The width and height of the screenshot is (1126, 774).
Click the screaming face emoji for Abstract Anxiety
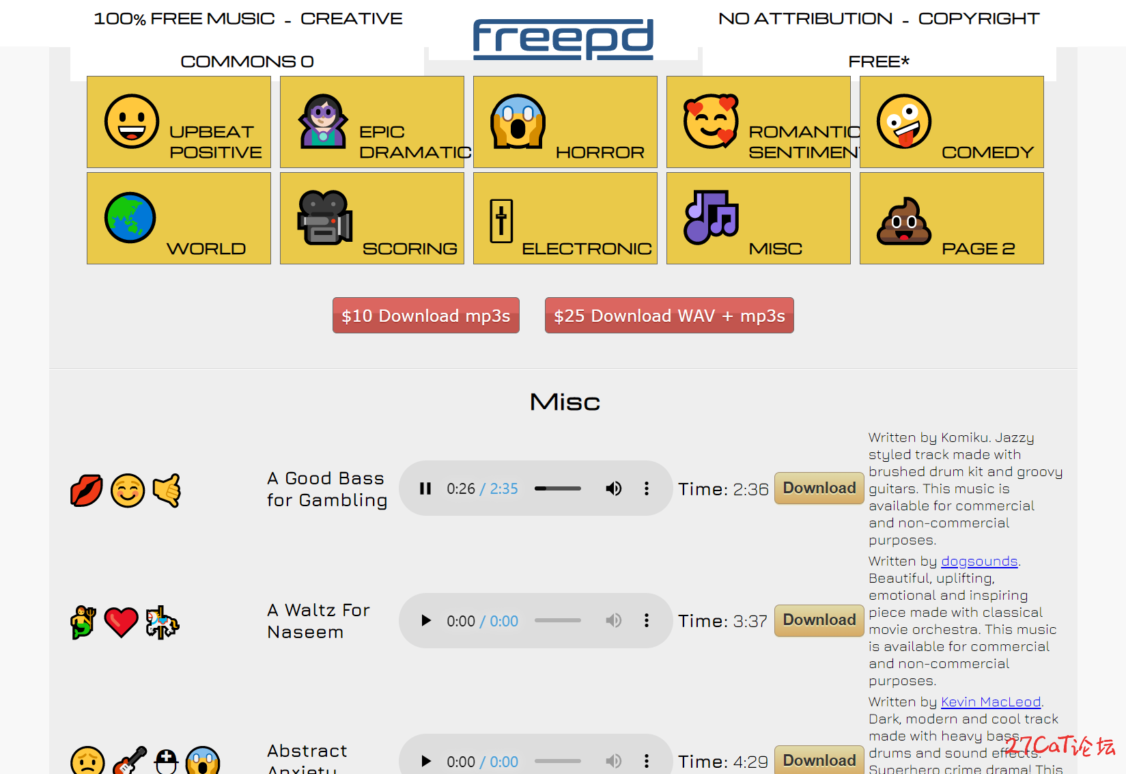tap(203, 760)
